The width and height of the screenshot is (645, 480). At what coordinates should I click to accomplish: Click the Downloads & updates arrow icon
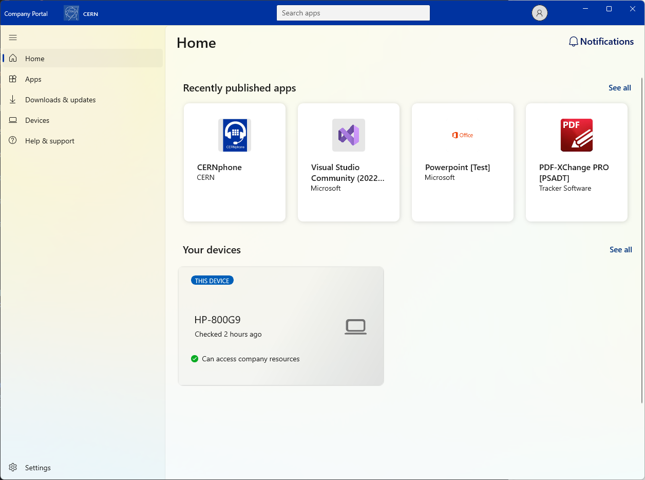click(13, 100)
